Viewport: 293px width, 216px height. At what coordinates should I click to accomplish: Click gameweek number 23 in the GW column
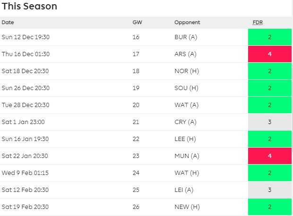point(136,156)
